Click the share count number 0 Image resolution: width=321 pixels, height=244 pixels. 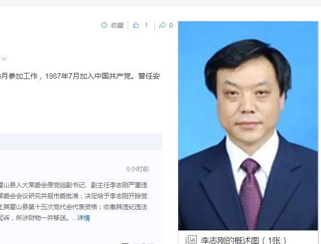171,25
